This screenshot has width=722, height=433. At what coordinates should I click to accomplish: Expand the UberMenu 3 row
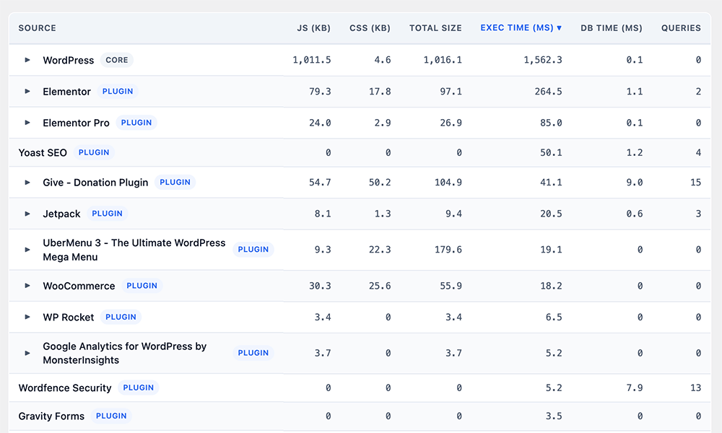[27, 250]
